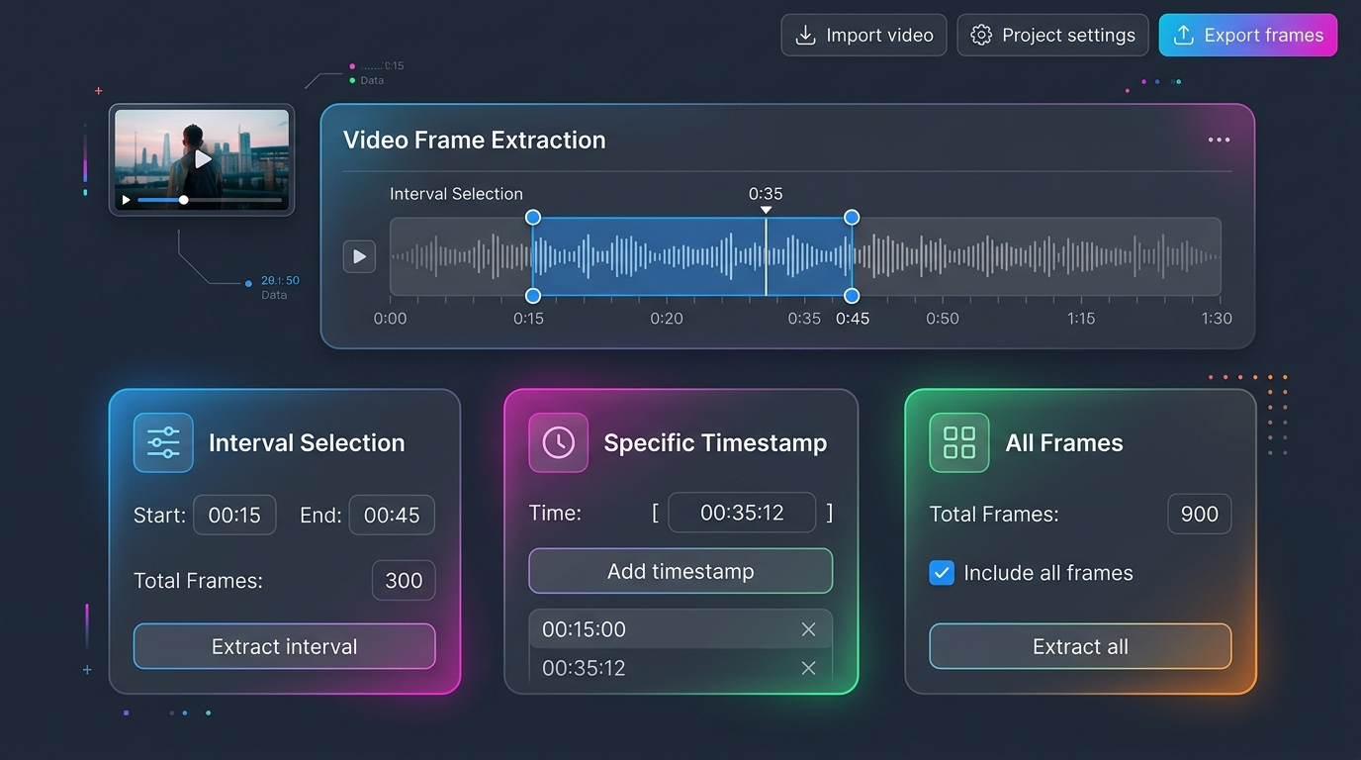
Task: Click the 0:50 timeline label
Action: coord(943,319)
